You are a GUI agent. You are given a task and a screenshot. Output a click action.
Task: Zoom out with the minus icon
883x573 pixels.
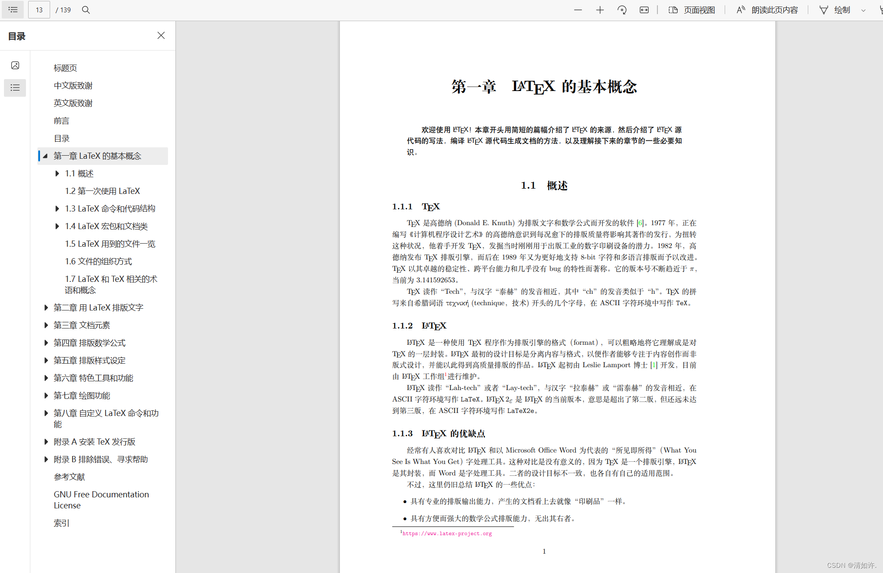coord(578,10)
